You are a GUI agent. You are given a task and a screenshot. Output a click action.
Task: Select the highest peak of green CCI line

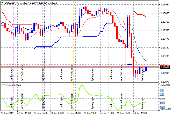[82, 85]
